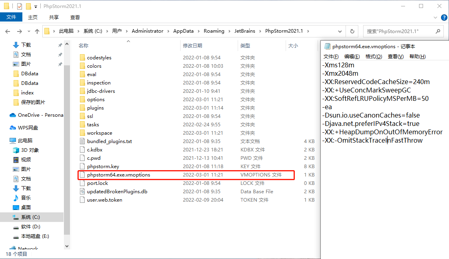Open the 主页 ribbon tab
449x259 pixels.
click(33, 18)
